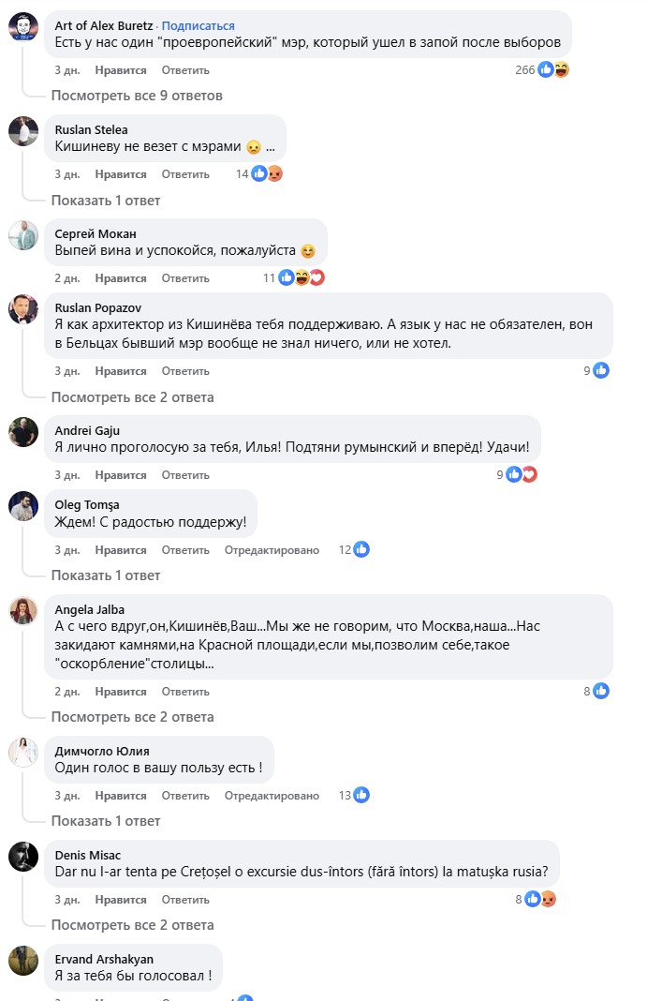The height and width of the screenshot is (1001, 647).
Task: View like reaction on Димчогло Юлия's comment
Action: (360, 795)
